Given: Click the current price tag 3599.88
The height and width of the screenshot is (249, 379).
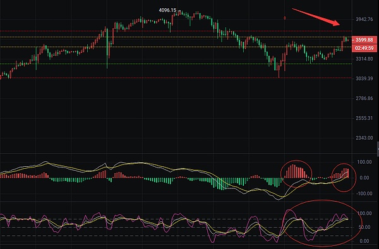Looking at the screenshot, I should (x=364, y=40).
